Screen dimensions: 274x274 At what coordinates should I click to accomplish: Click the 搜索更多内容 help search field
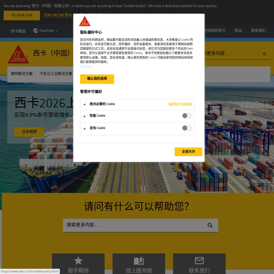click(x=140, y=225)
